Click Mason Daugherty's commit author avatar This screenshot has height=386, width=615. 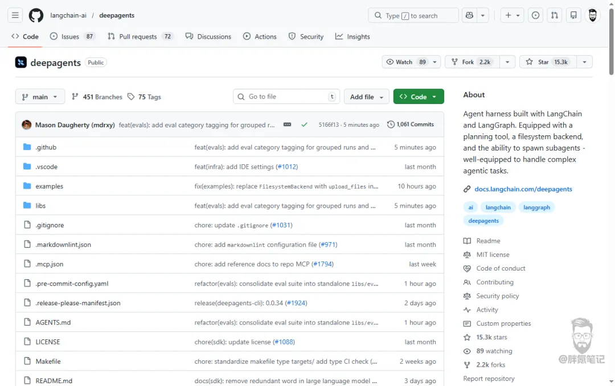(26, 125)
